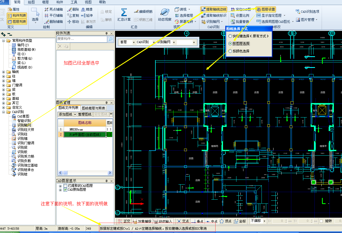Open the 识别轴网 ribbon dropdown arrow
The image size is (342, 233).
(x=222, y=22)
